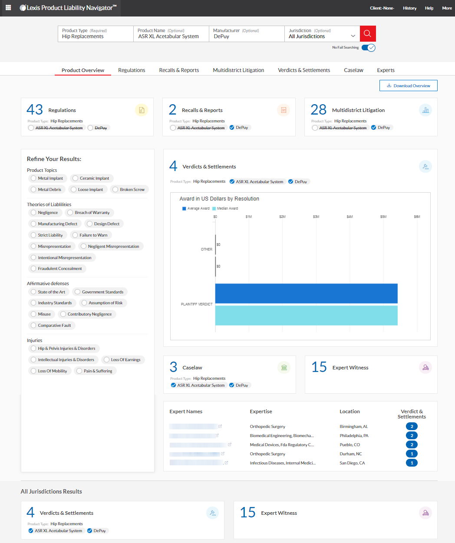Click the Expert Witness icon beside Caselaw card
Screen dimensions: 455x543
click(x=425, y=368)
